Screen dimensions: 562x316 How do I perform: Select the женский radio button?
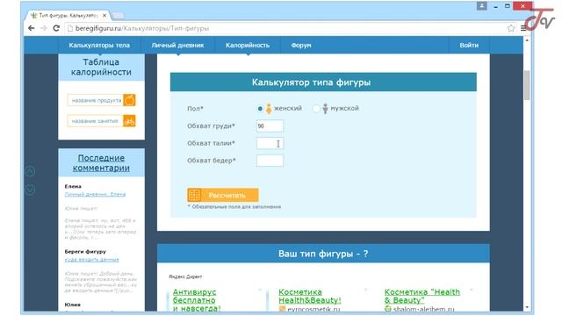[x=260, y=108]
